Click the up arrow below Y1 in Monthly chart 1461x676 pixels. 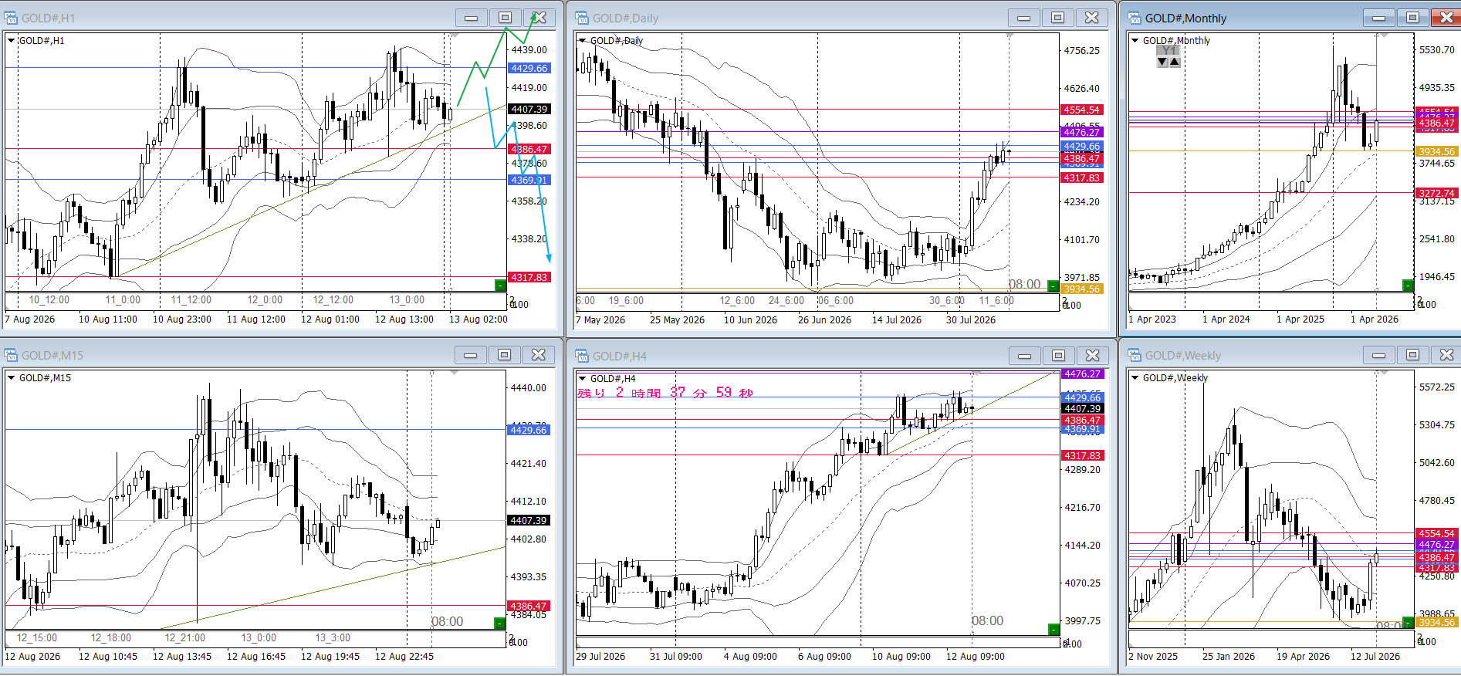pos(1175,62)
